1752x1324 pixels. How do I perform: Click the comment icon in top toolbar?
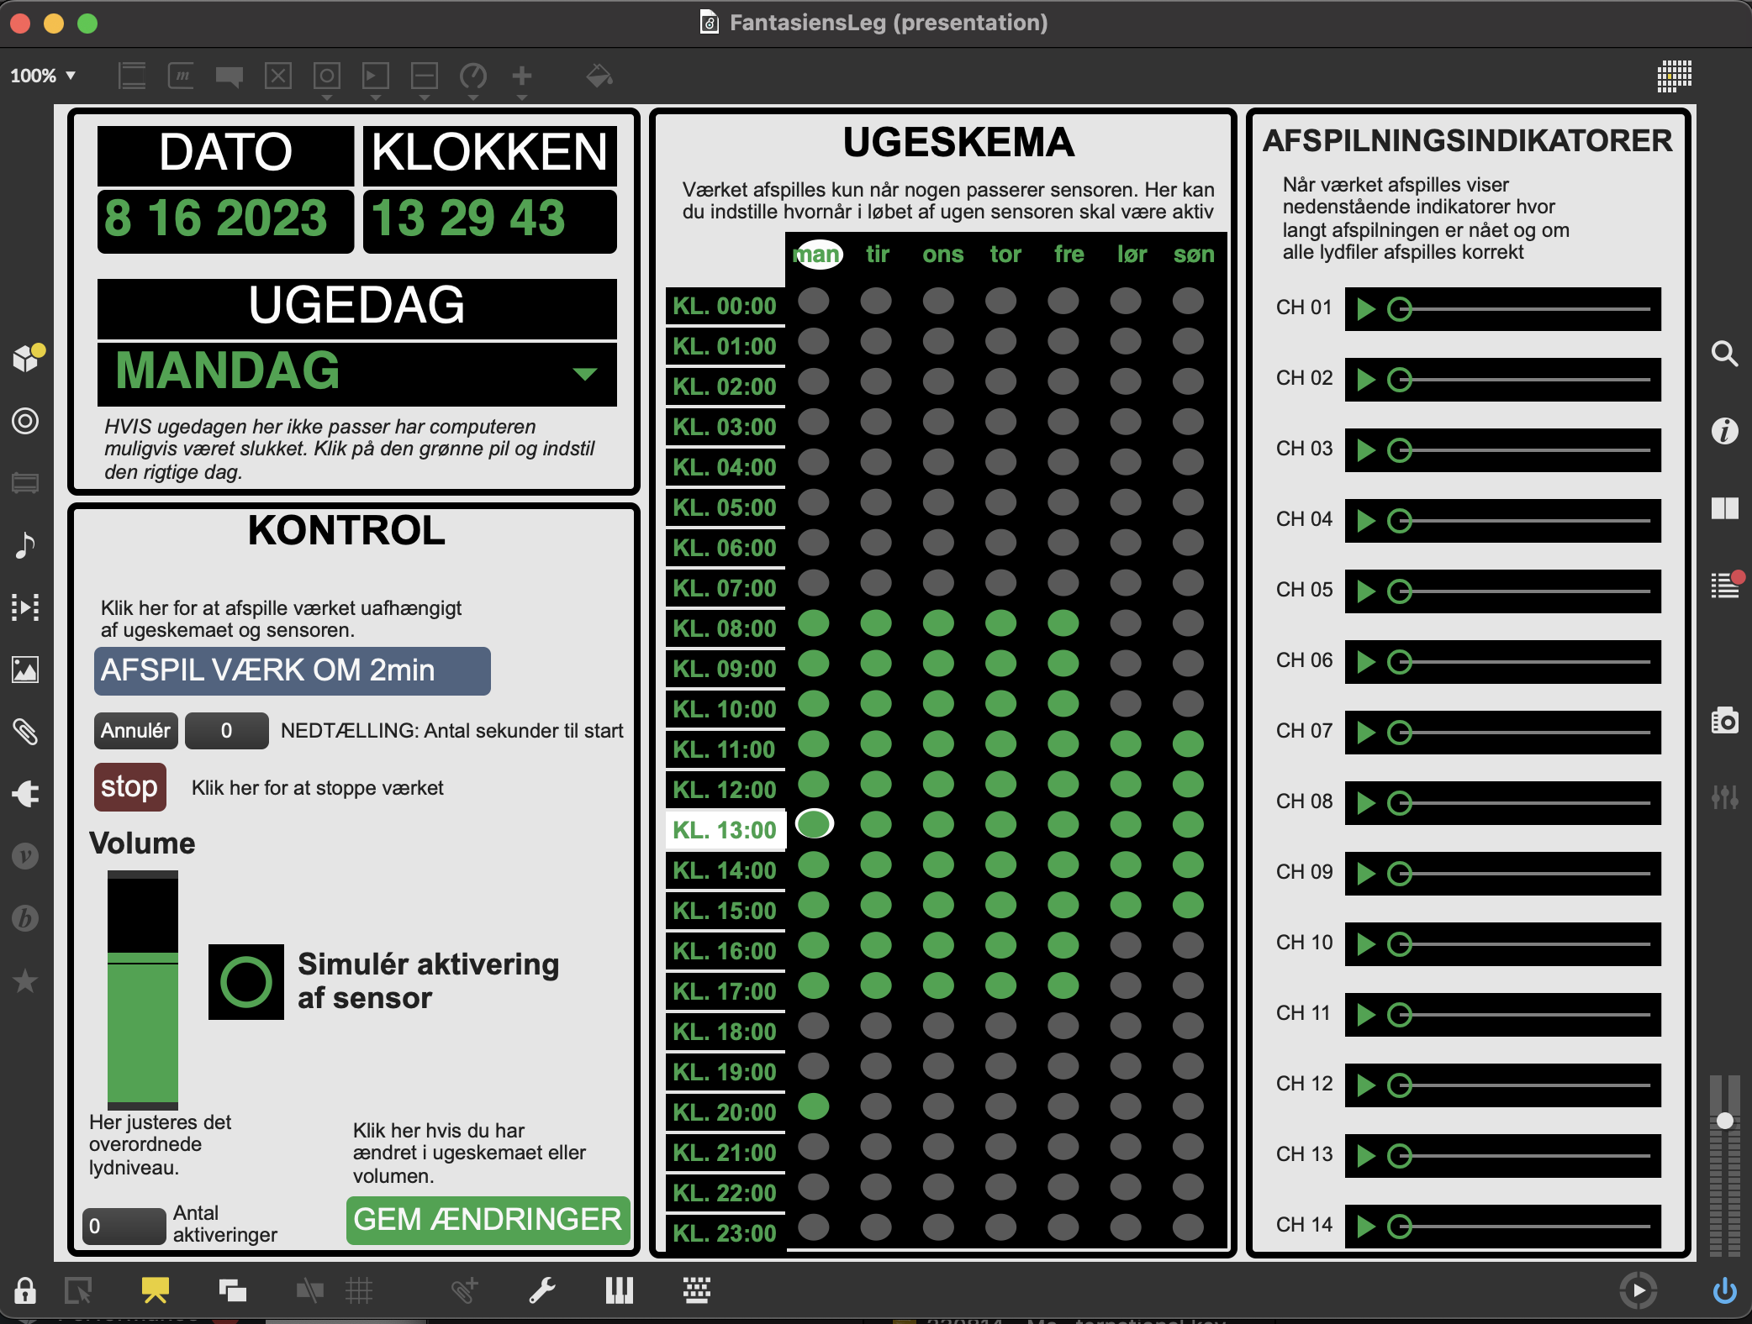point(230,76)
